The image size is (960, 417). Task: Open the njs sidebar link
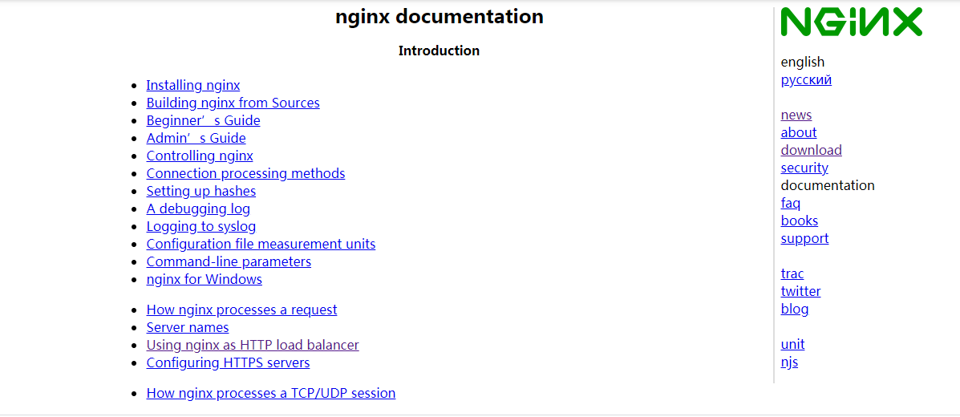789,362
